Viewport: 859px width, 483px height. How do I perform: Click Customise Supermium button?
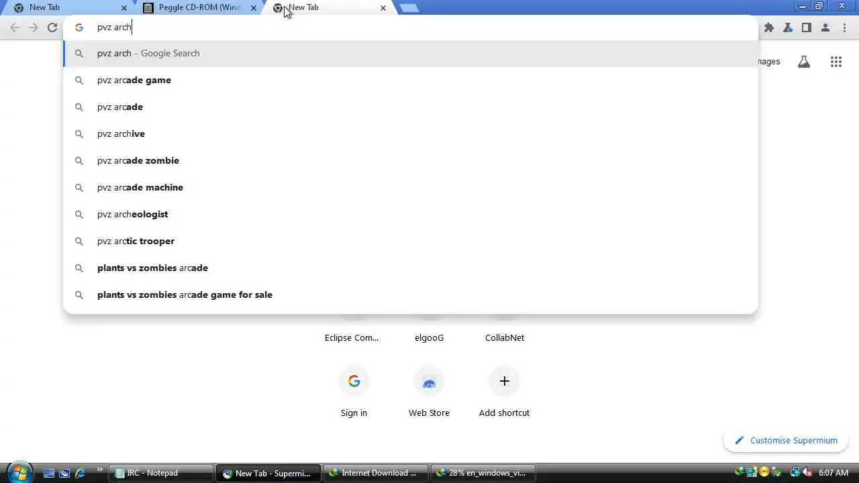coord(786,440)
